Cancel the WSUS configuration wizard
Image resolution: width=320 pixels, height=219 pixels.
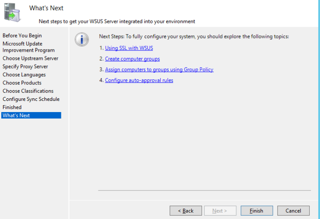click(293, 211)
